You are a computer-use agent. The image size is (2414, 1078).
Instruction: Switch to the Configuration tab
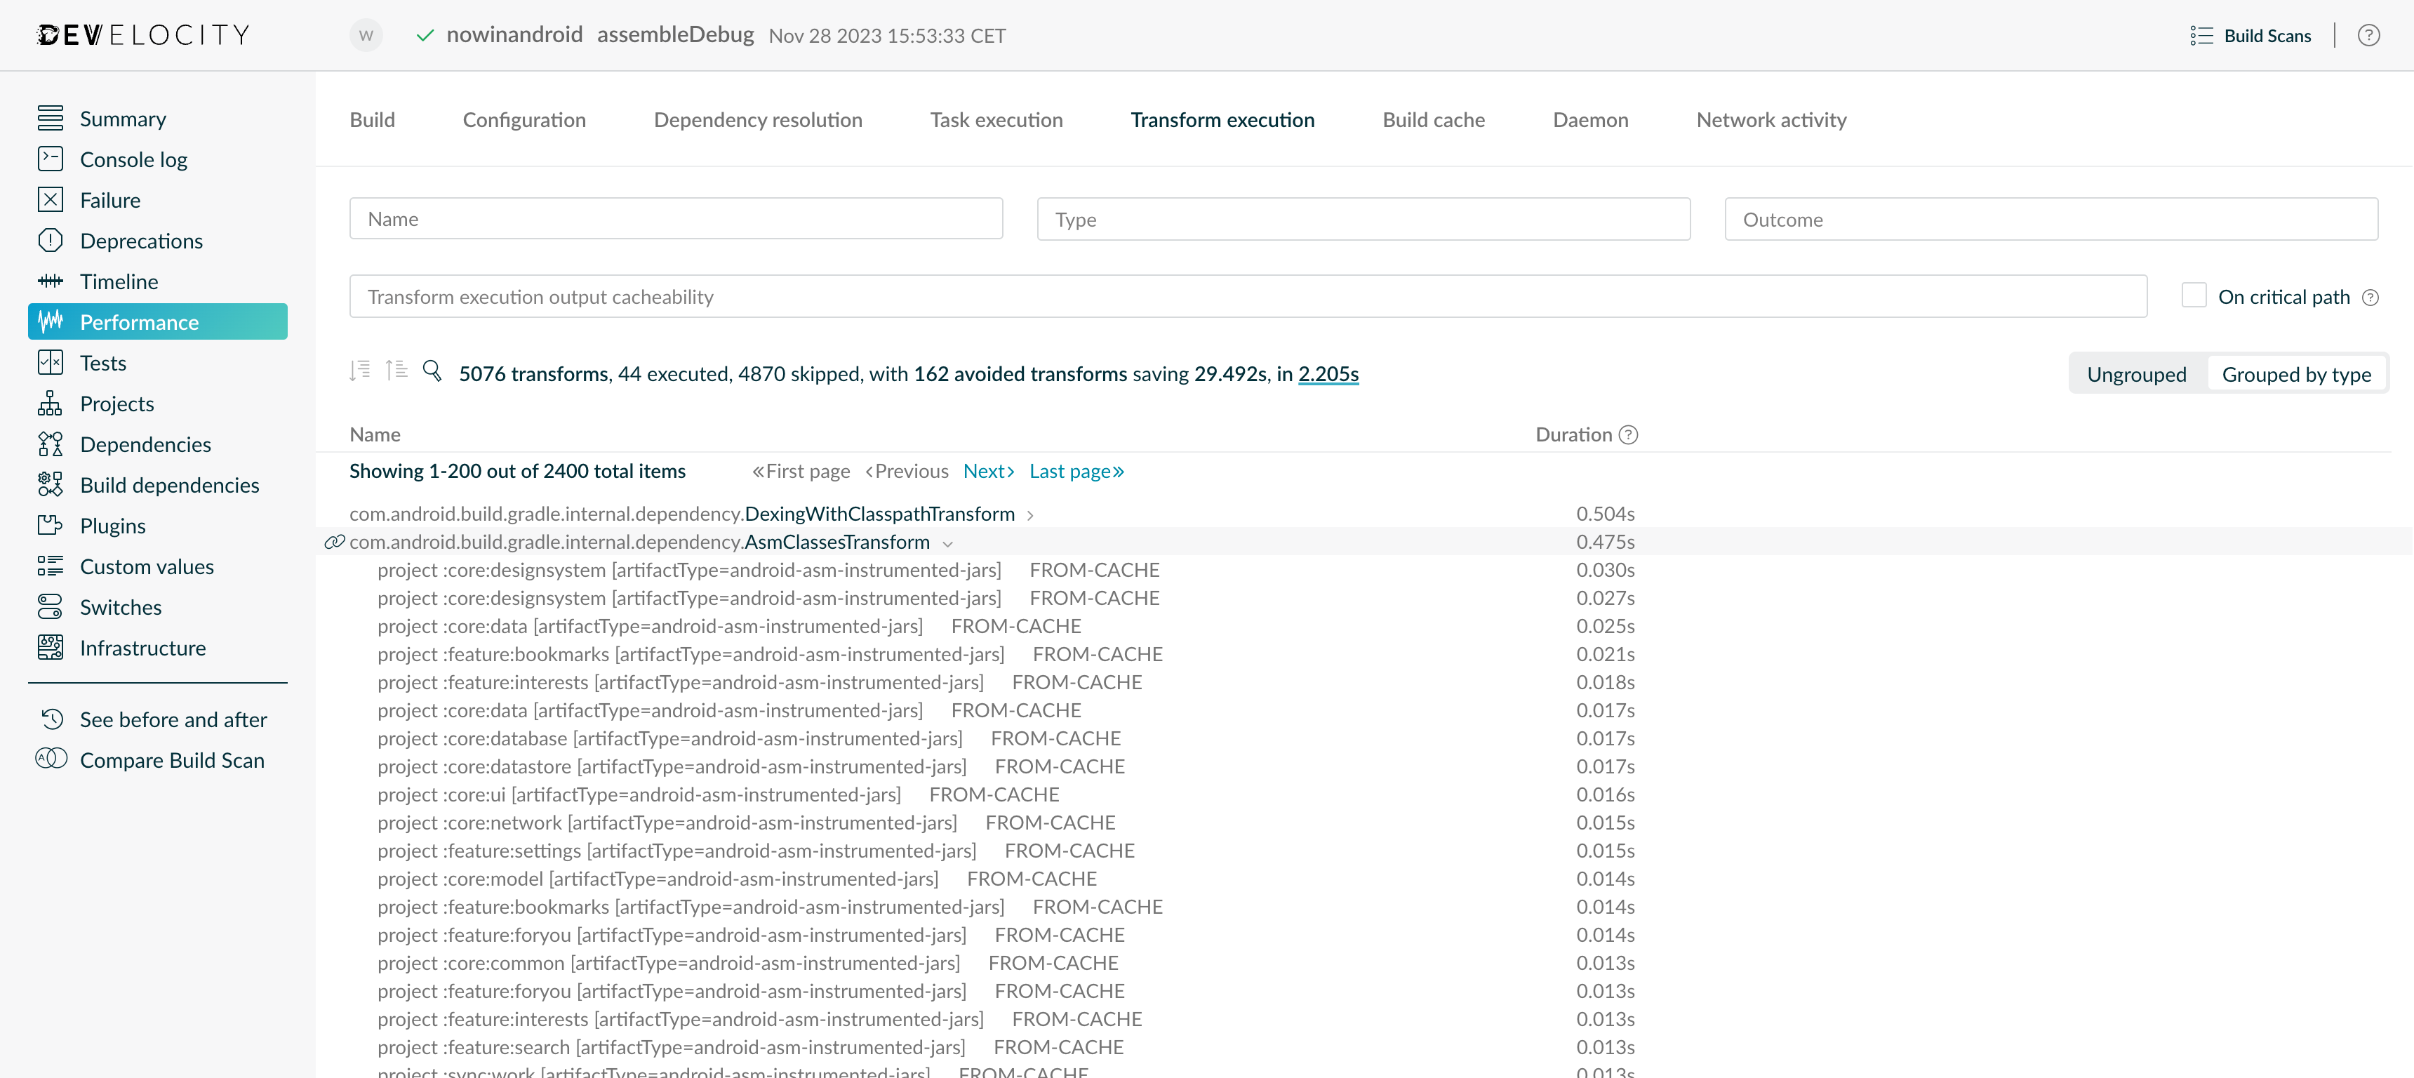click(524, 119)
